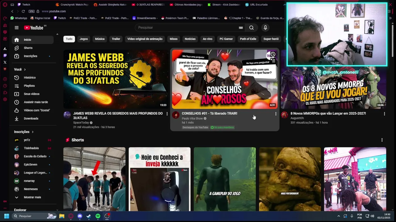The width and height of the screenshot is (396, 222).
Task: Add Conselhos video to Watch Later clock icon
Action: [273, 54]
